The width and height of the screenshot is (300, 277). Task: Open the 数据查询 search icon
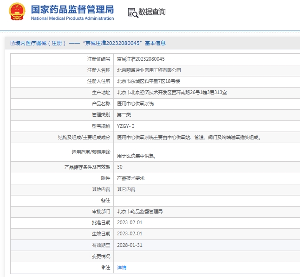[133, 13]
